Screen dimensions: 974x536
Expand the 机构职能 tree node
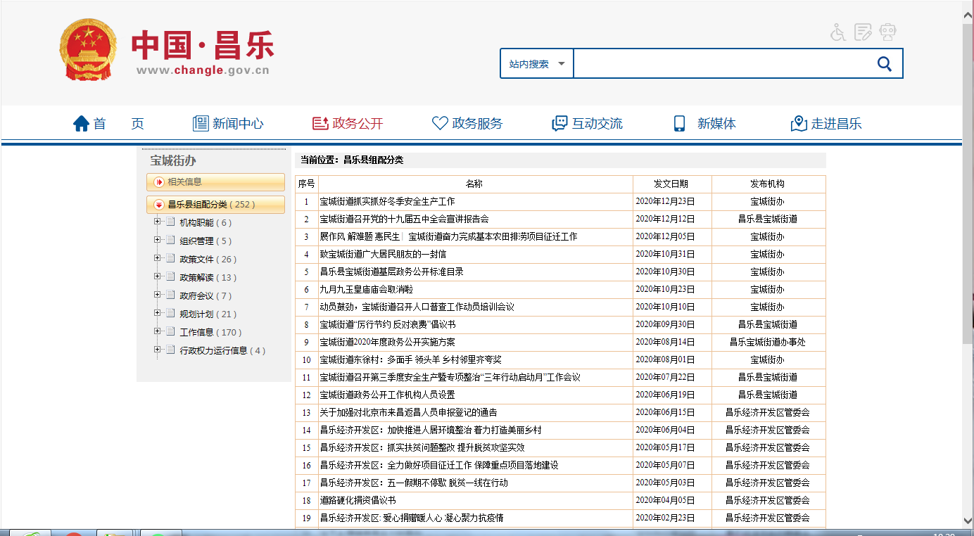[157, 222]
